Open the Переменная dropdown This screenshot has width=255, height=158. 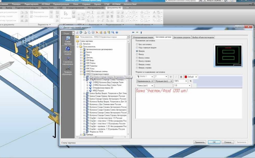tap(145, 81)
